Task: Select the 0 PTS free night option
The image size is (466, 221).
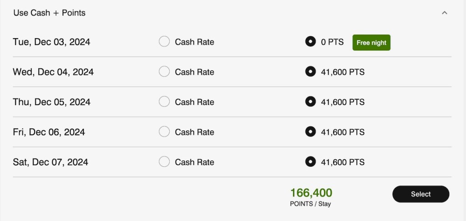Action: click(x=310, y=42)
